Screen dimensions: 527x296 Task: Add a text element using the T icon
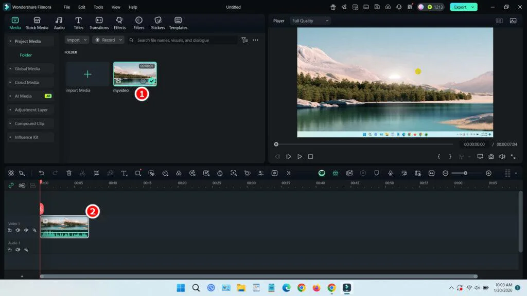pos(124,173)
